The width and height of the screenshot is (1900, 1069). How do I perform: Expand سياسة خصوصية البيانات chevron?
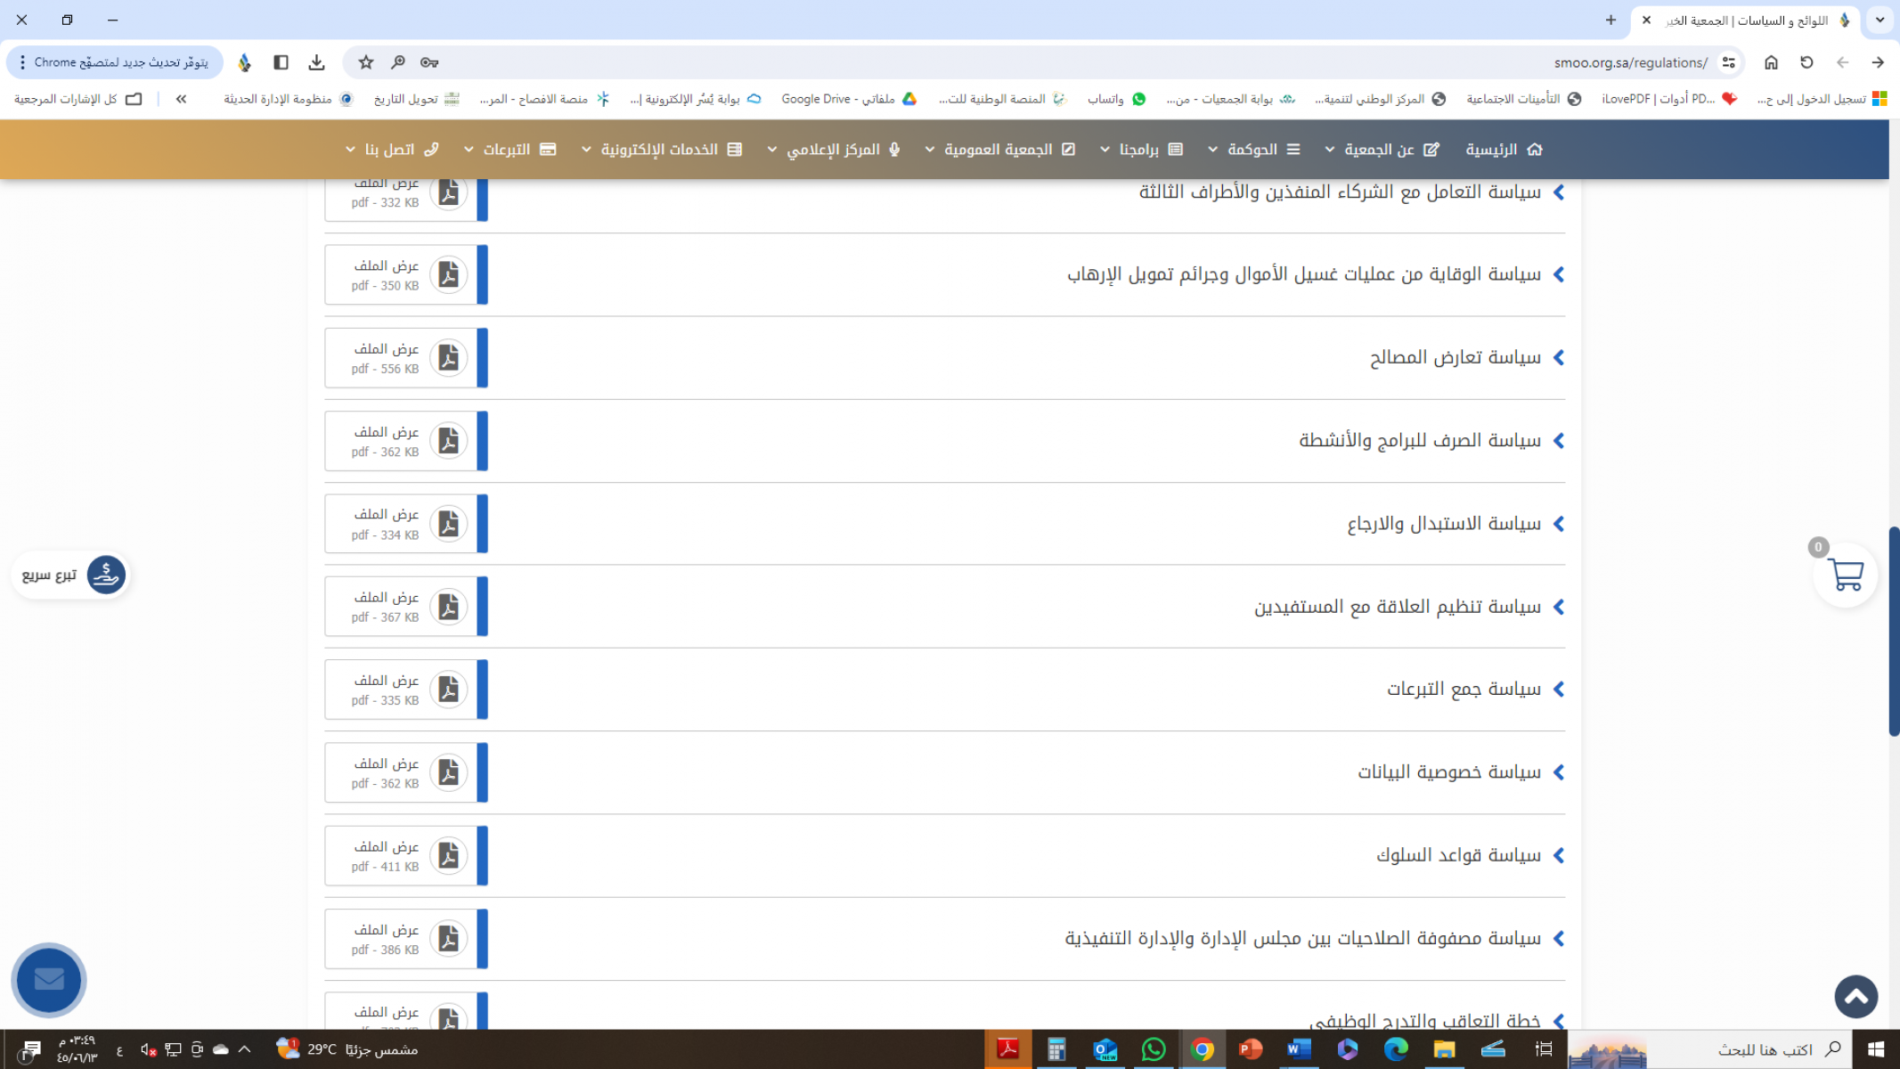1559,772
